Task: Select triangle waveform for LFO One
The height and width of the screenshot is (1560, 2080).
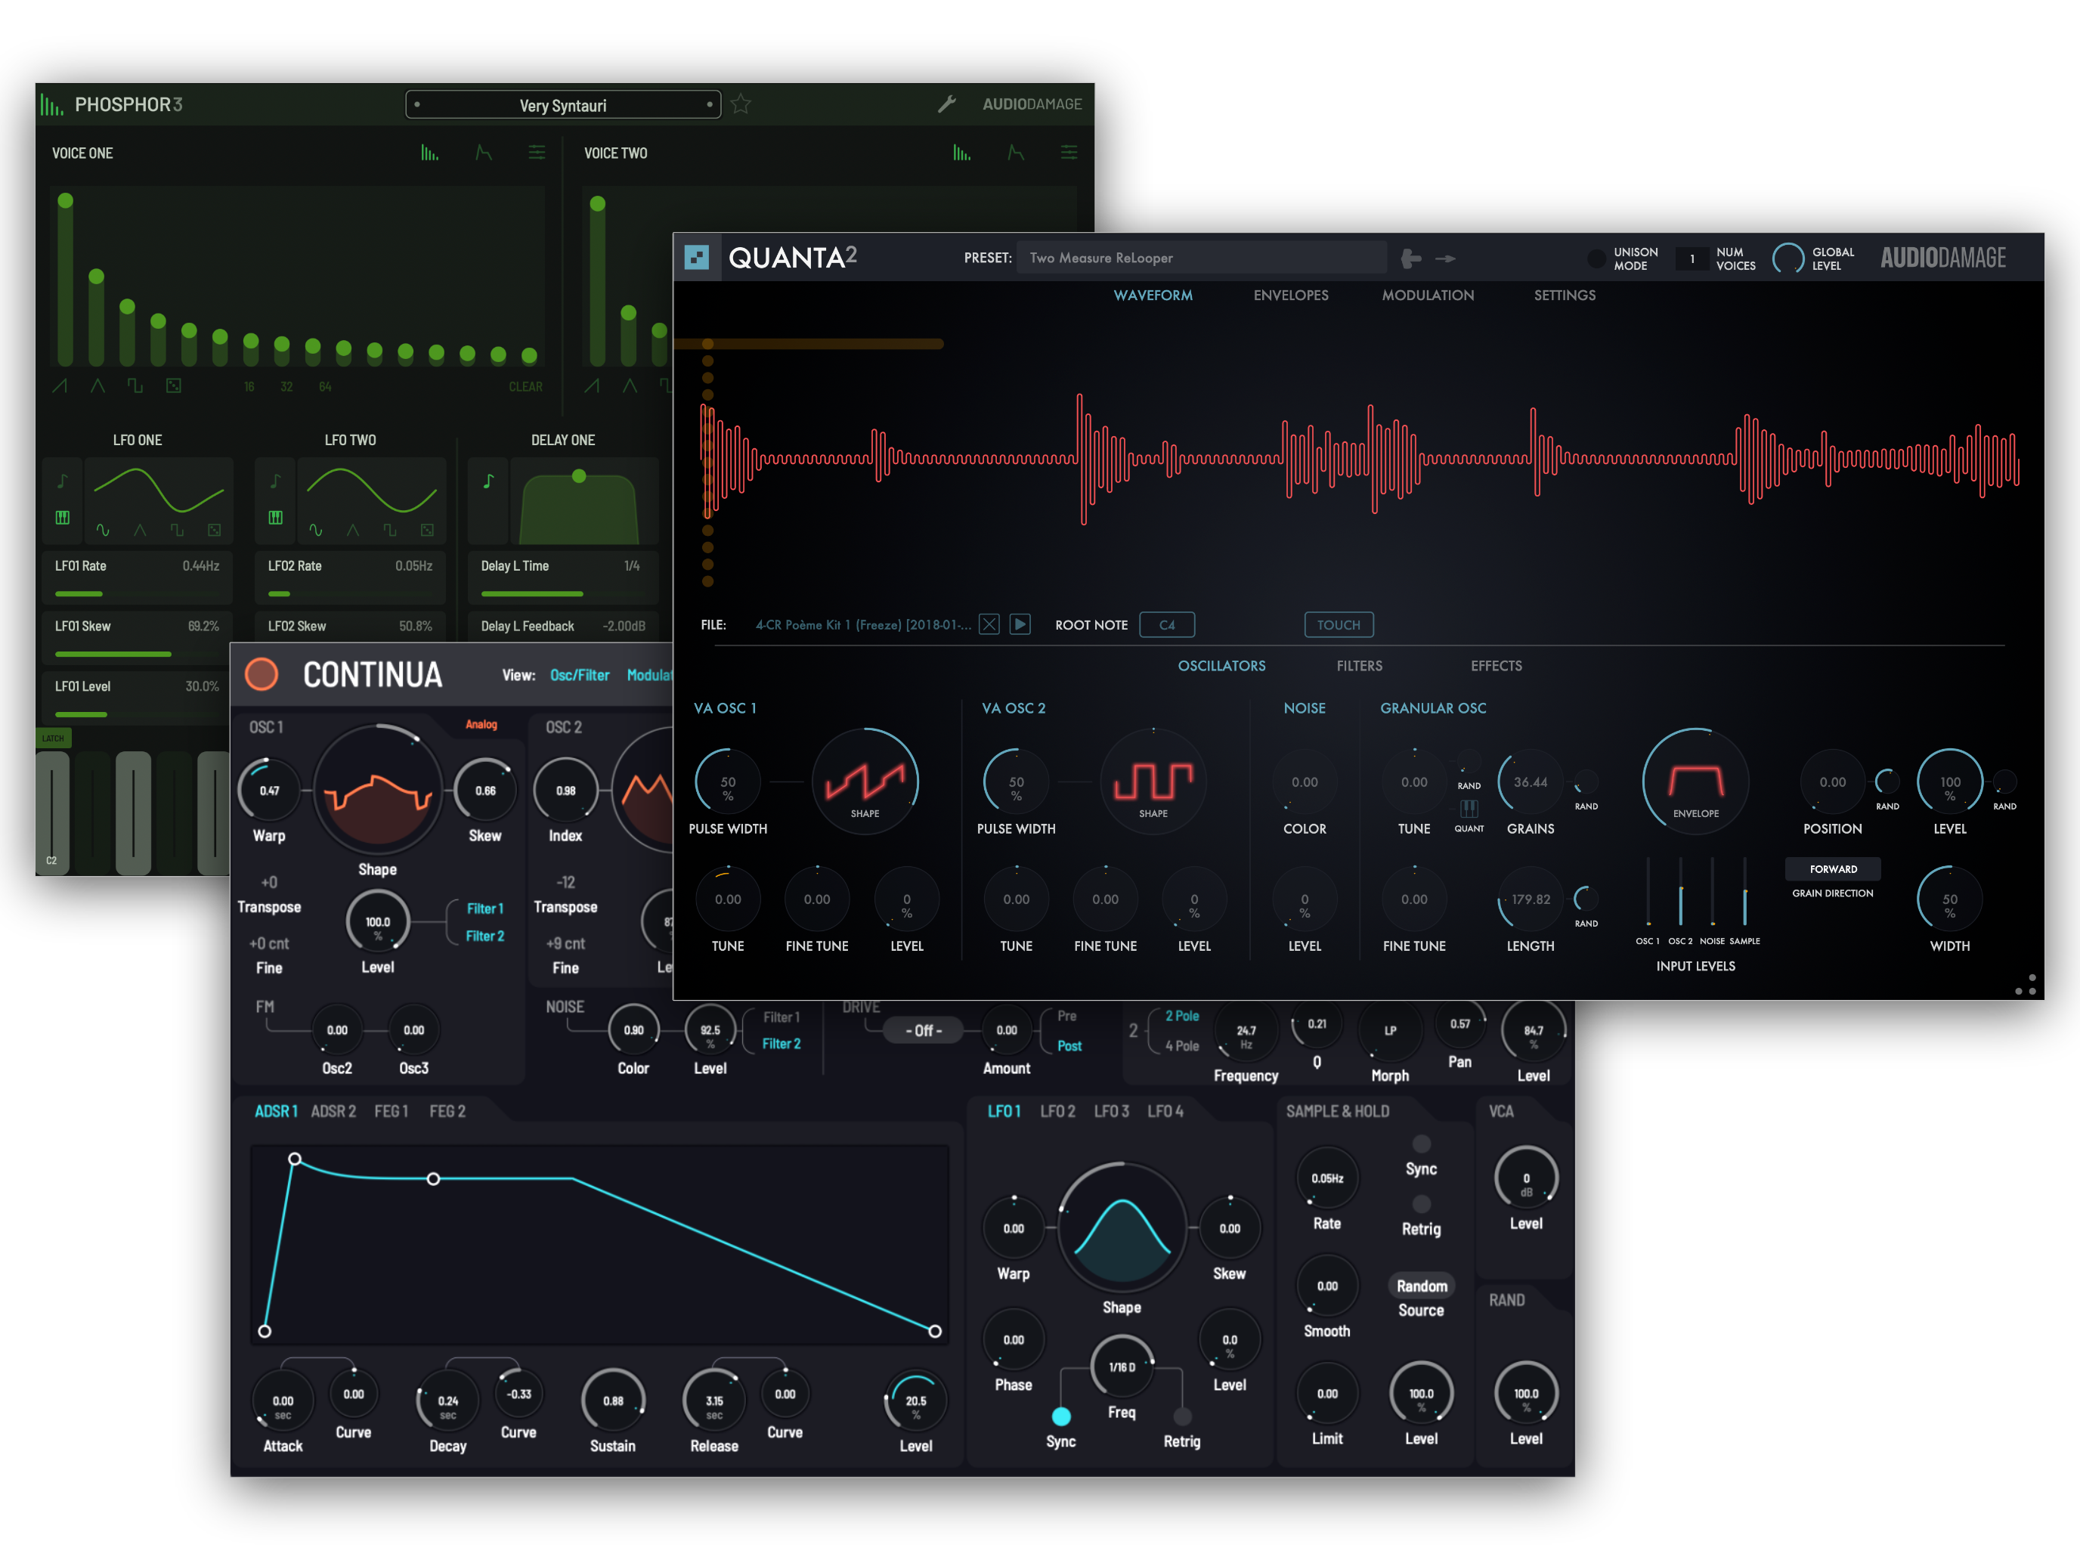Action: coord(140,531)
